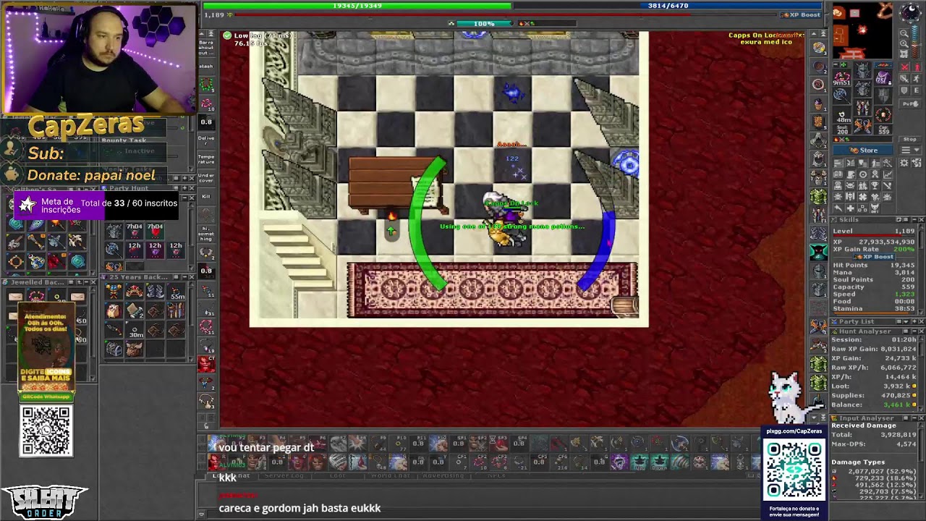Click the green health bar at top
This screenshot has width=926, height=521.
(x=357, y=6)
